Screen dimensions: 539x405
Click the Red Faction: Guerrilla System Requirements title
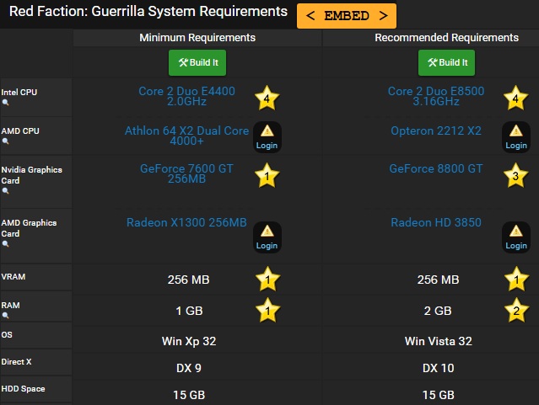coord(148,11)
